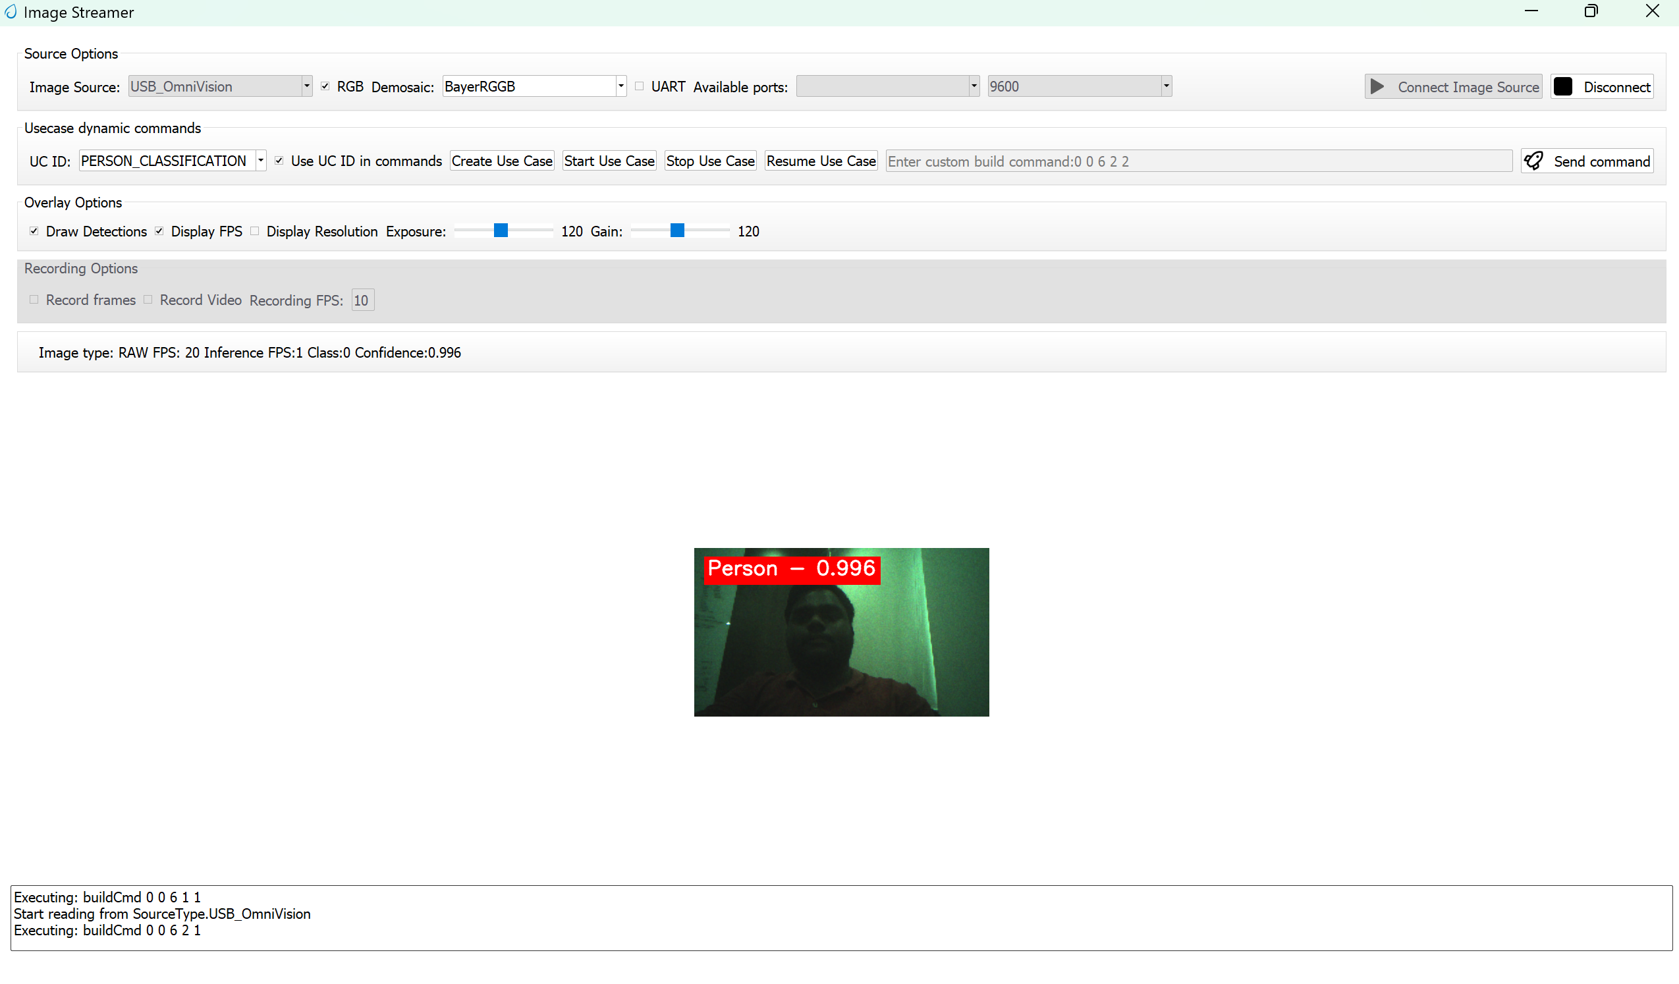The width and height of the screenshot is (1679, 984).
Task: Click the black square icon next to Disconnect
Action: click(1564, 86)
